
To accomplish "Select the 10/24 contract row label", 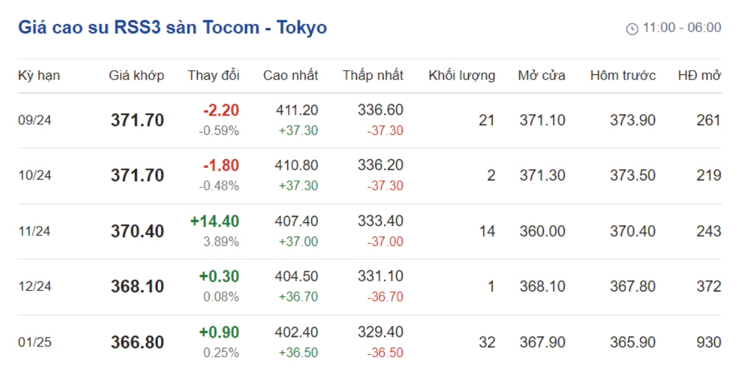I will [35, 175].
